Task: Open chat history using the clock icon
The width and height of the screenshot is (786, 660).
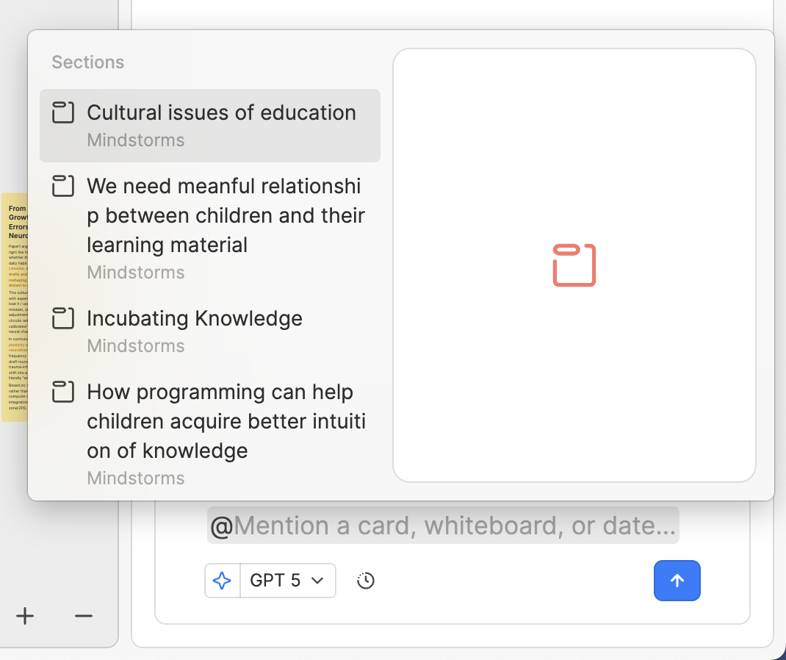Action: coord(365,581)
